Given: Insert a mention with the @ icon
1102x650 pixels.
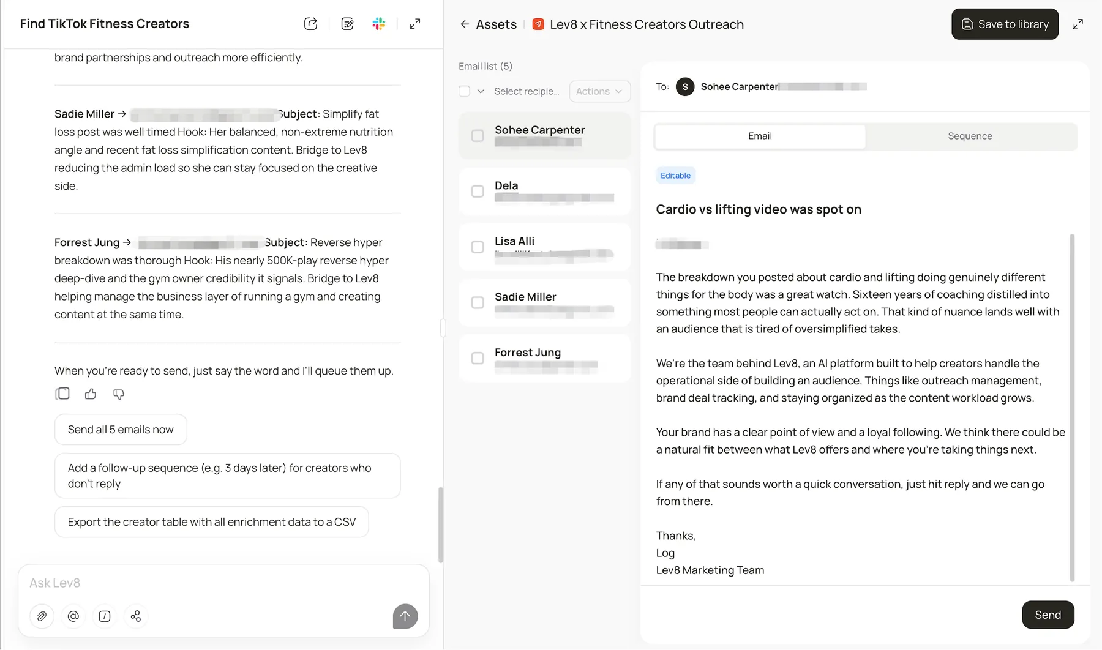Looking at the screenshot, I should coord(73,616).
